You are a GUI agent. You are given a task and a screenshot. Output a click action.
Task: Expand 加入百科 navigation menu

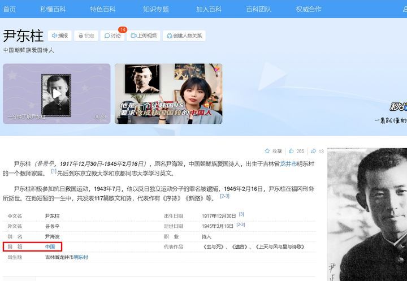pyautogui.click(x=209, y=9)
